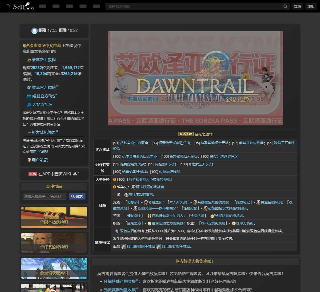
Task: Click the 版本 7.01 badge
Action: pos(186,134)
